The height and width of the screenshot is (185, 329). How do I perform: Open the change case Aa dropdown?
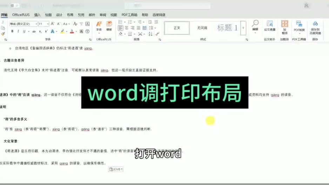click(x=66, y=24)
